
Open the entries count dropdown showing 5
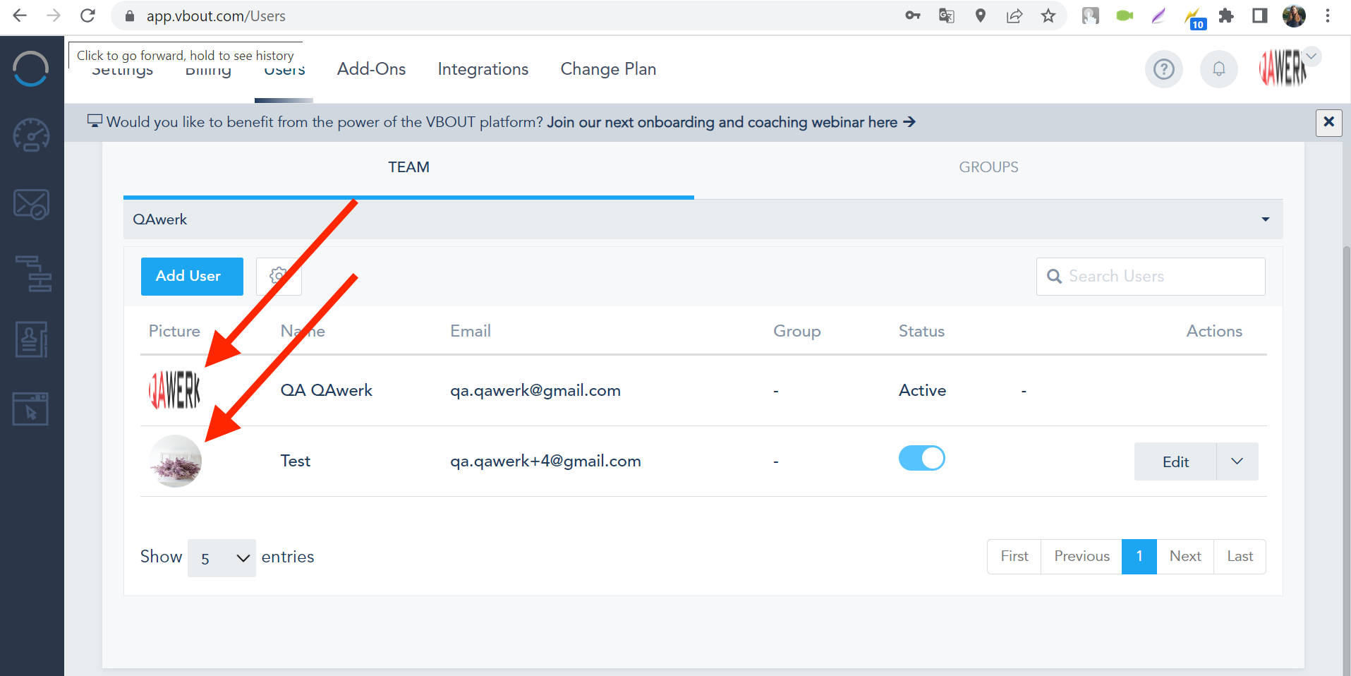222,558
